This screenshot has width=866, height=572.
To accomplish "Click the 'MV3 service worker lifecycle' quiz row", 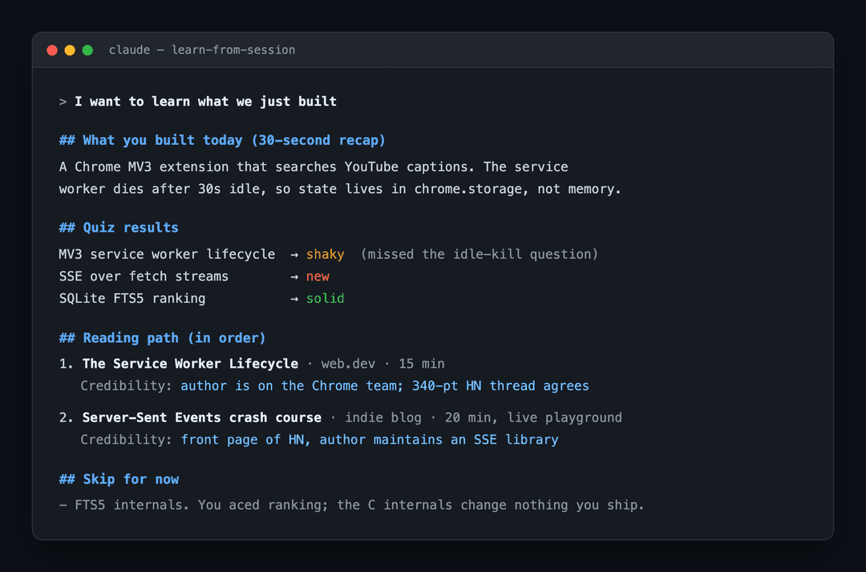I will (329, 254).
